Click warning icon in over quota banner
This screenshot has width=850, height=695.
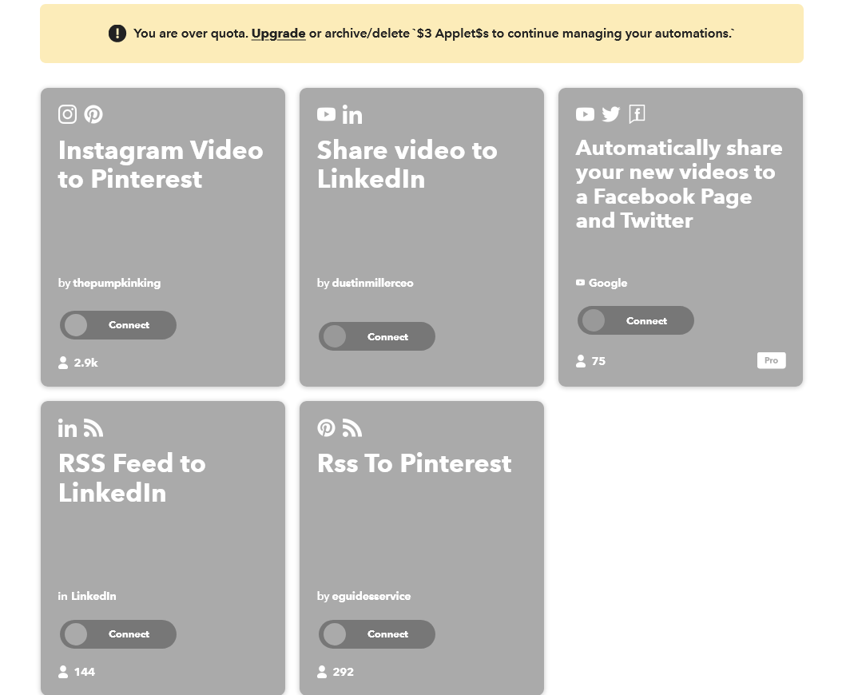click(x=117, y=34)
